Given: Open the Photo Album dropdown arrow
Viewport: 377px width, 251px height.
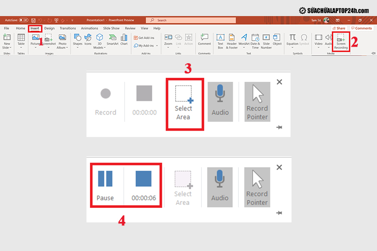Looking at the screenshot, I should (67, 48).
